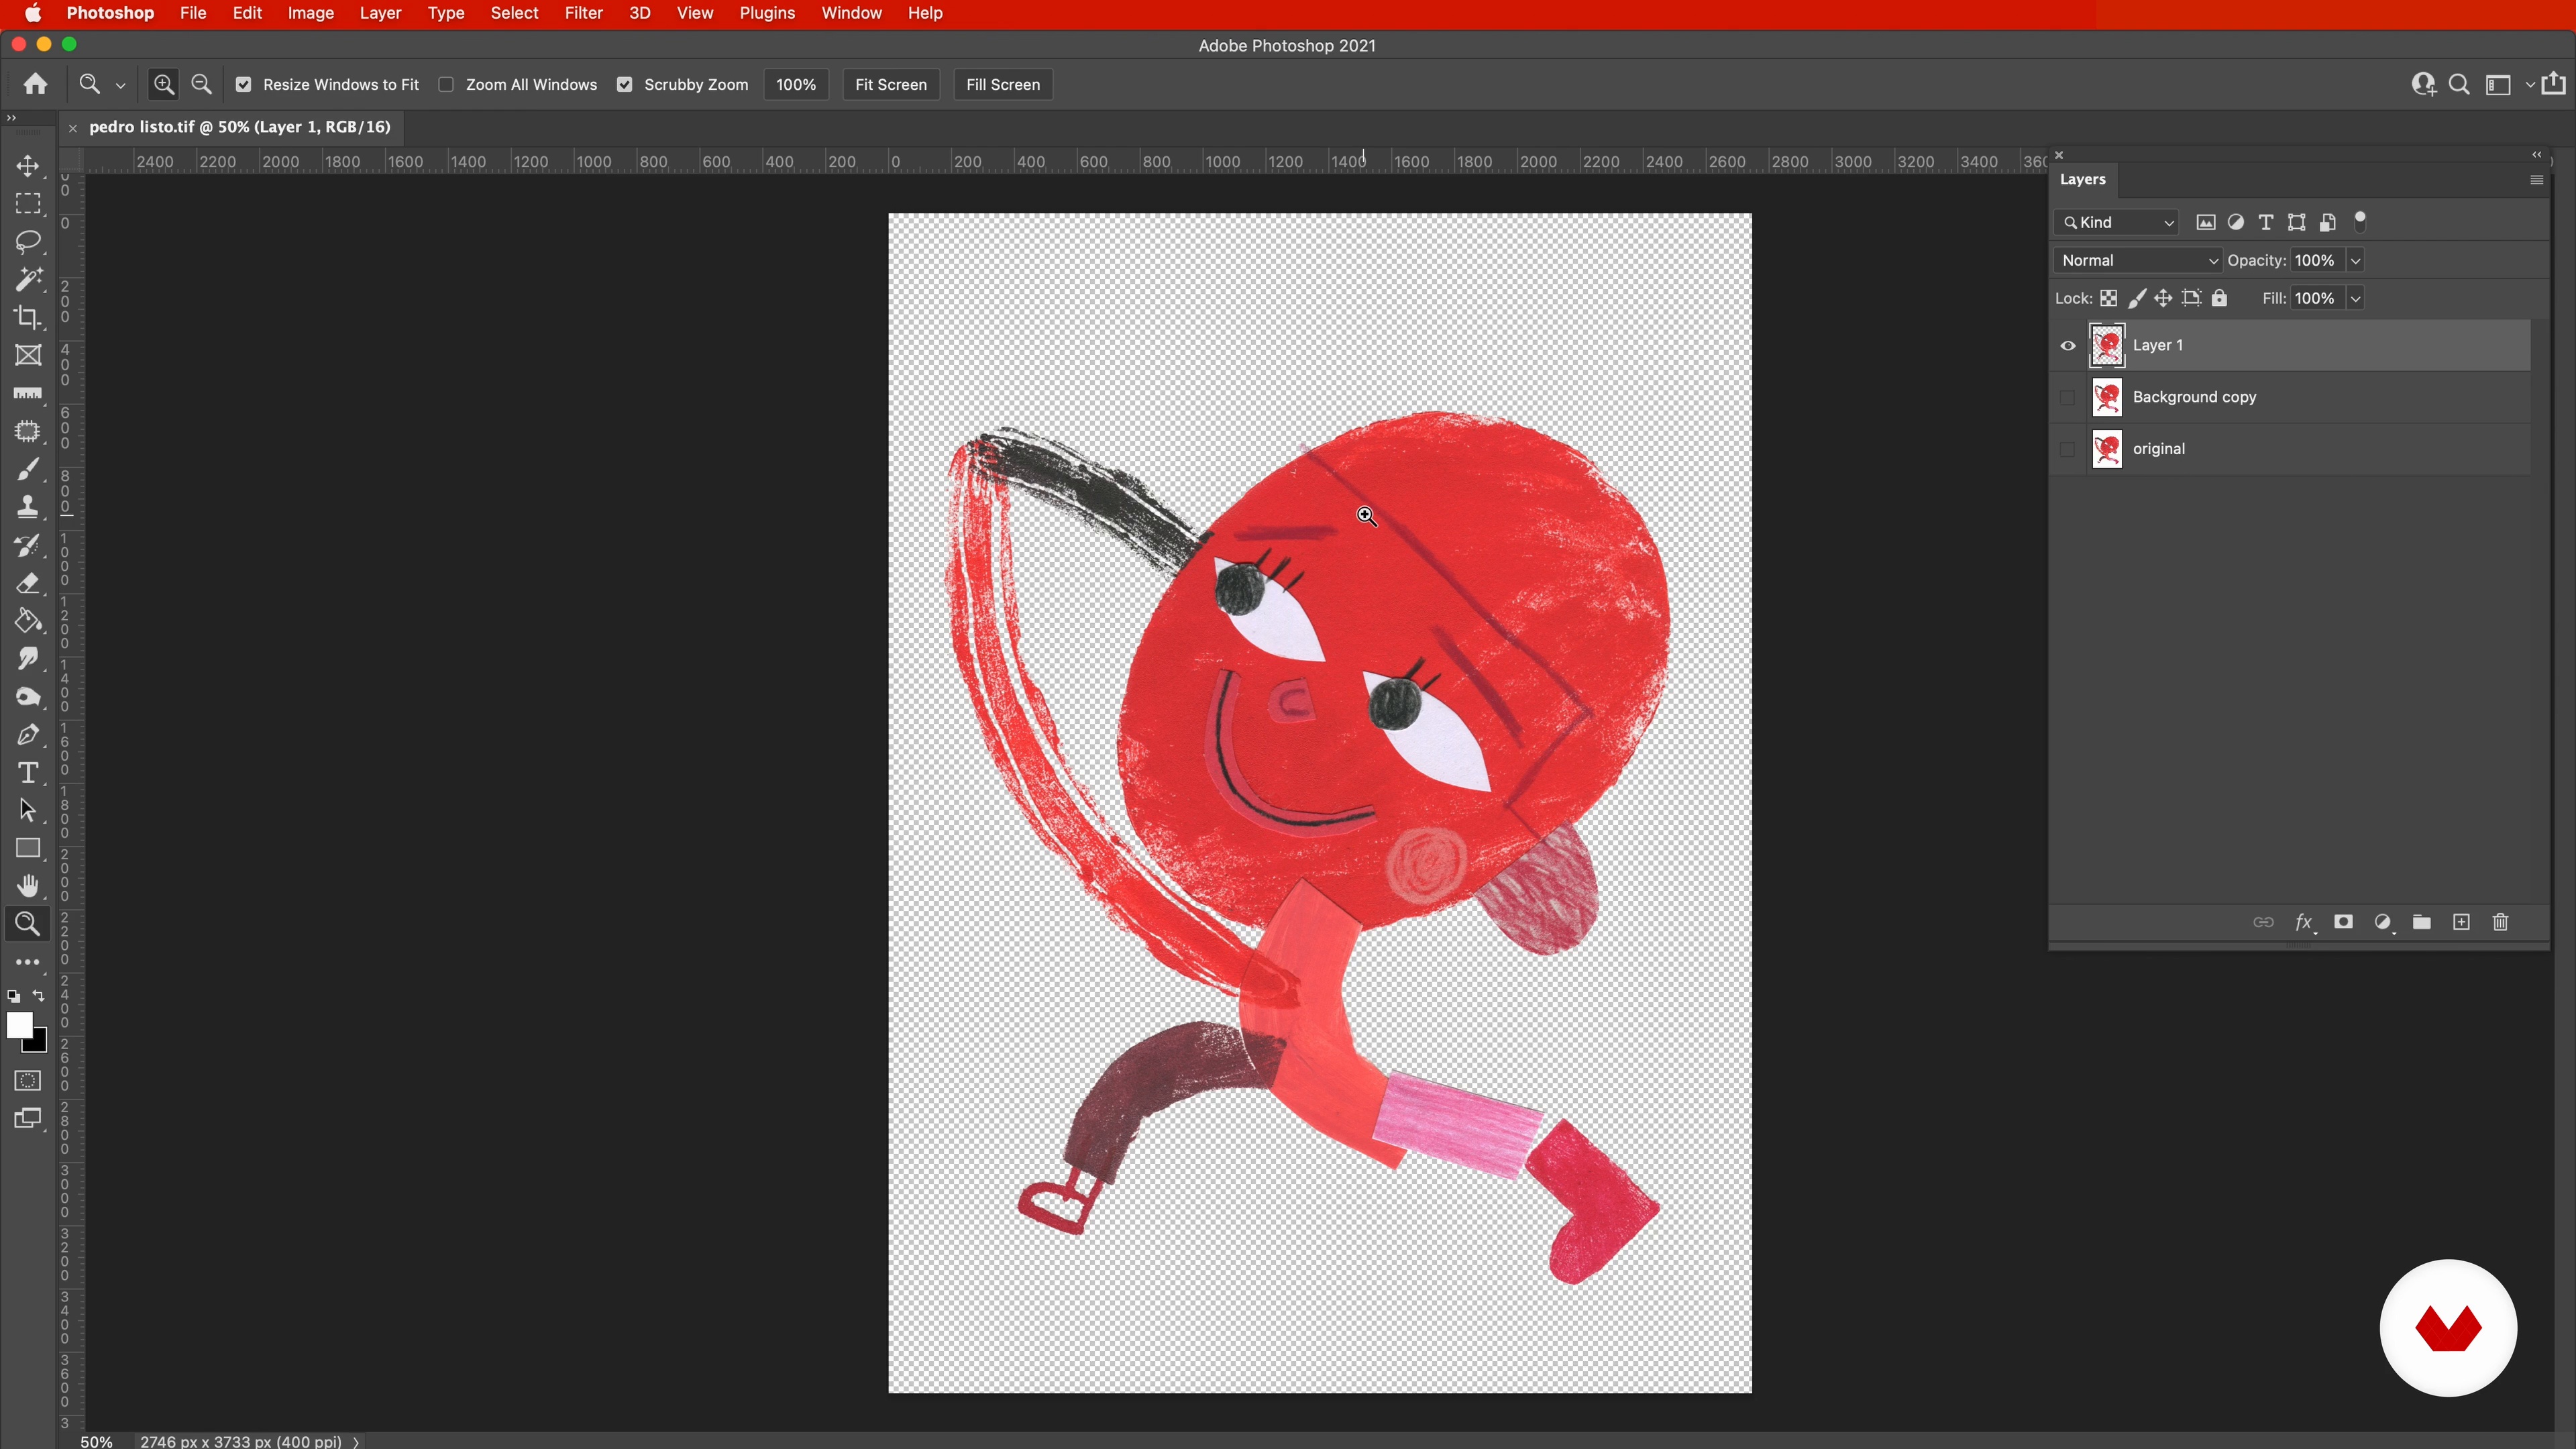Open the Select menu
This screenshot has width=2576, height=1449.
pyautogui.click(x=514, y=13)
